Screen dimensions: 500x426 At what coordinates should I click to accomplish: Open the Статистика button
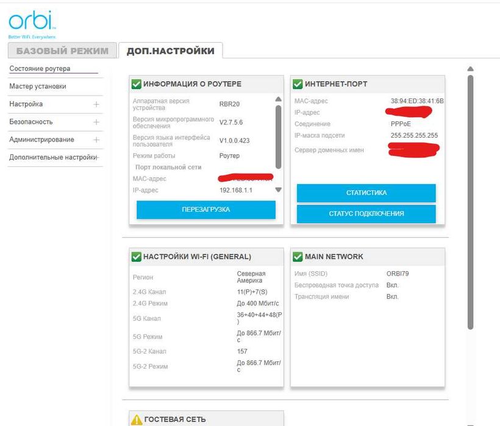pos(366,193)
